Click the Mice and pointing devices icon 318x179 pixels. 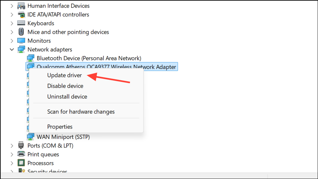[21, 32]
